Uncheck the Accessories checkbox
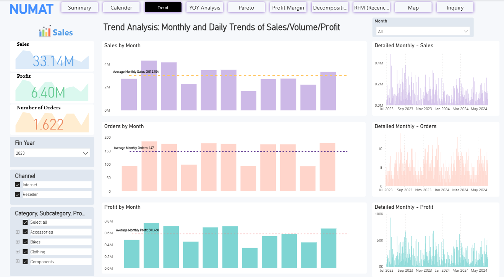 tap(25, 232)
